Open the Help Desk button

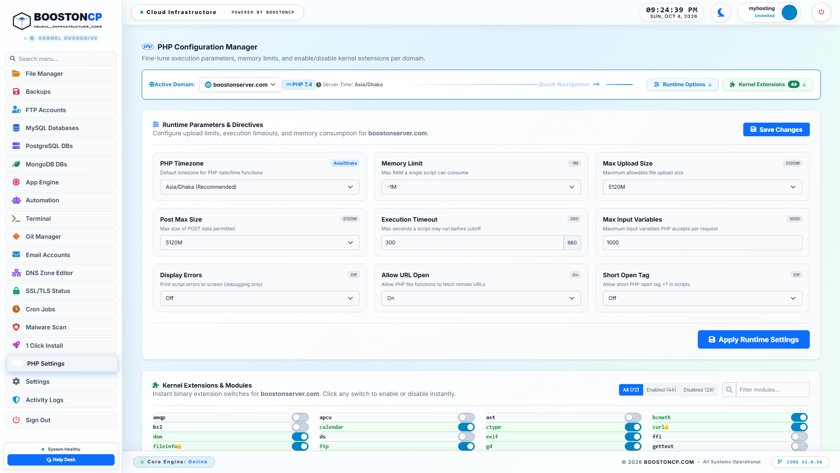coord(61,460)
